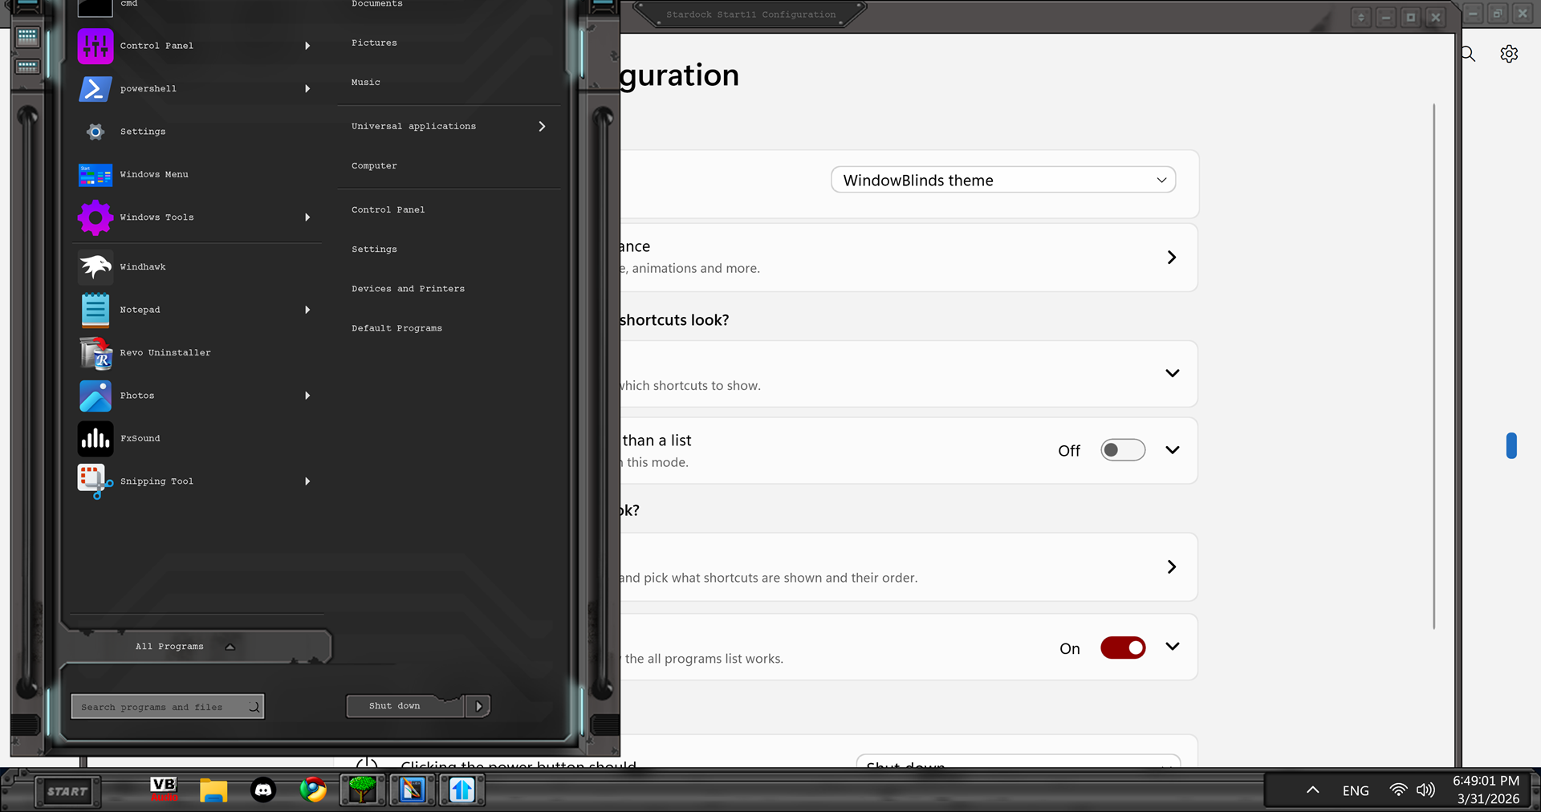Click the Discord icon on the taskbar
Screen dimensions: 1541x812
click(x=263, y=790)
